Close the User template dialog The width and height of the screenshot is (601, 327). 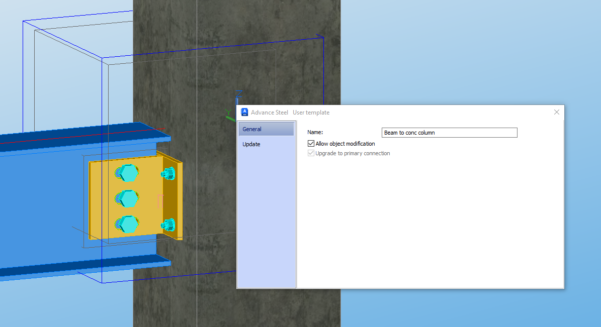coord(556,112)
